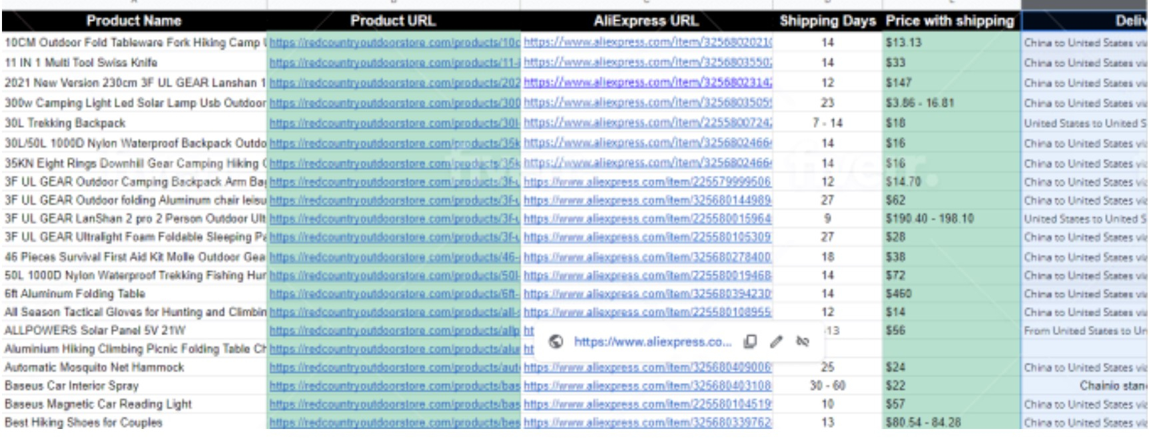1149x439 pixels.
Task: Open Product URL for Baseus Car Interior Spray
Action: point(394,386)
